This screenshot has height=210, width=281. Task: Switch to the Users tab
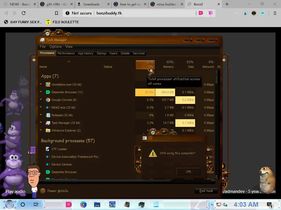click(113, 53)
